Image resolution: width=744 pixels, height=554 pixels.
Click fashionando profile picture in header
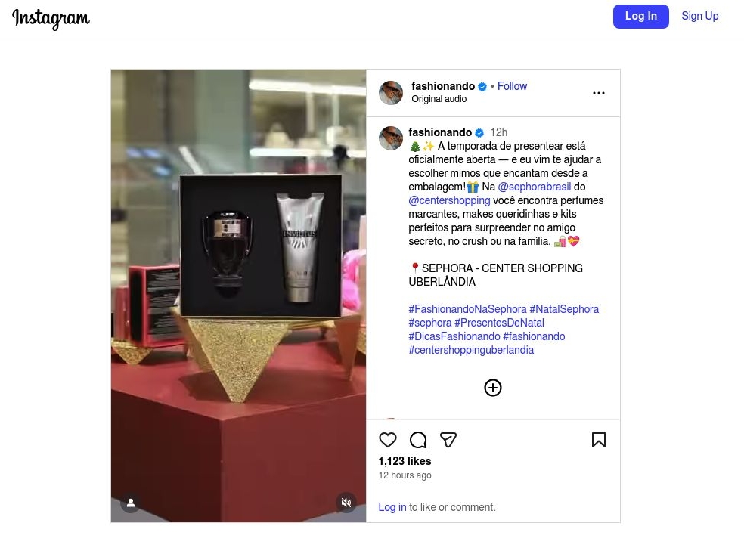[391, 92]
